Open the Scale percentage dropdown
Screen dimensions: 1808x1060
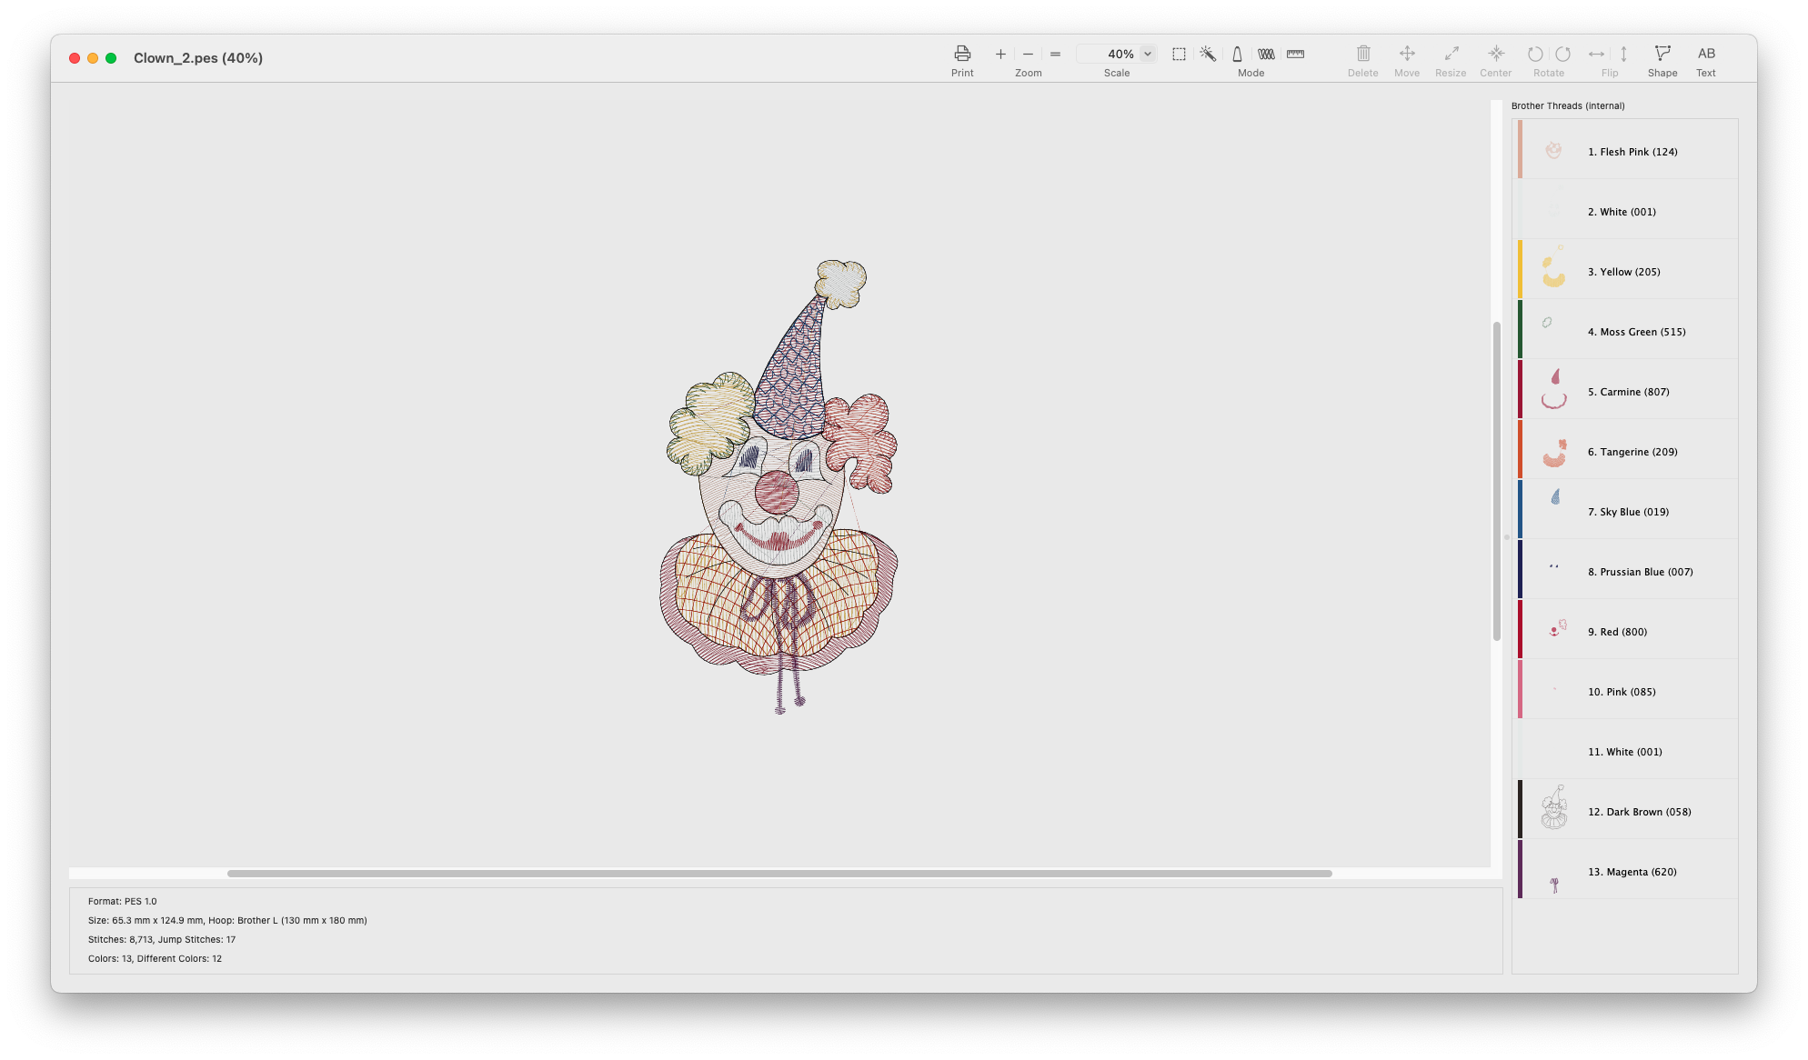pos(1148,54)
